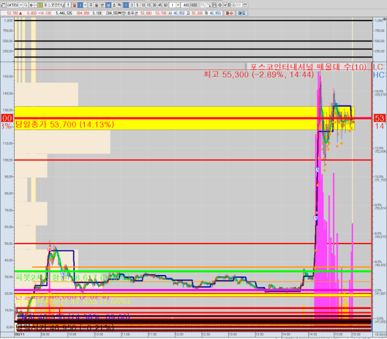The width and height of the screenshot is (387, 339).
Task: Click the save floppy disk icon
Action: click(x=214, y=5)
